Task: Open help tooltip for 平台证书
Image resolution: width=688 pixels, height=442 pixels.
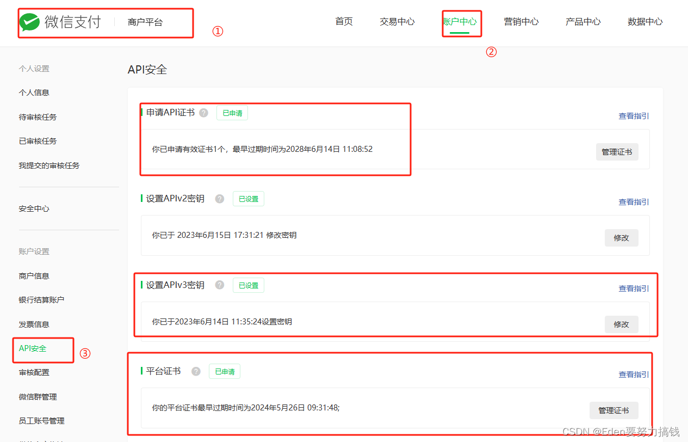Action: (195, 371)
